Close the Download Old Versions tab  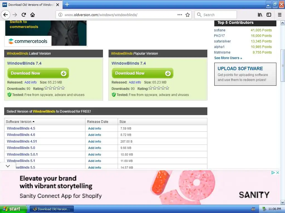[x=58, y=5]
